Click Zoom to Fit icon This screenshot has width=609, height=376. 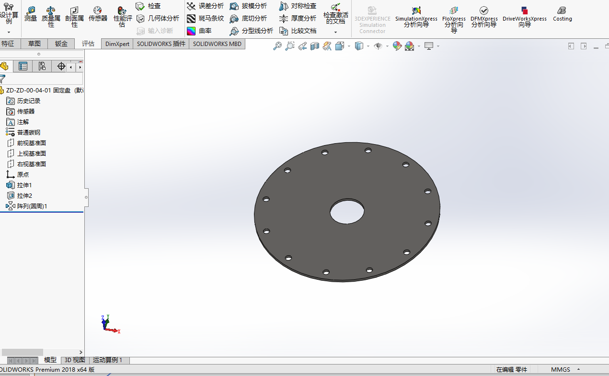[x=277, y=46]
